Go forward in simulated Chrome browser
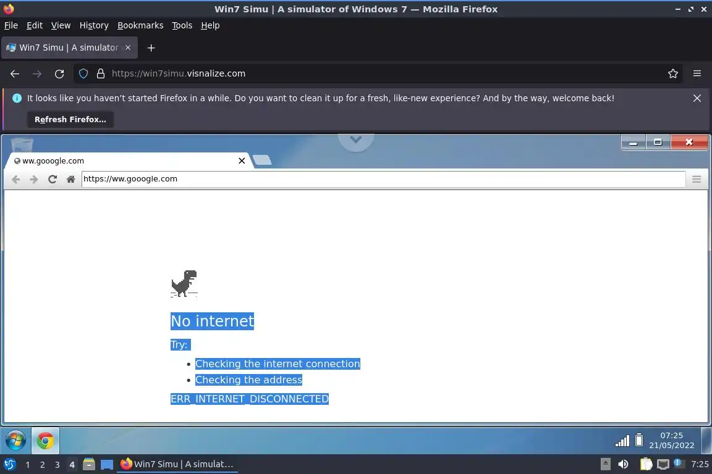 click(x=33, y=179)
